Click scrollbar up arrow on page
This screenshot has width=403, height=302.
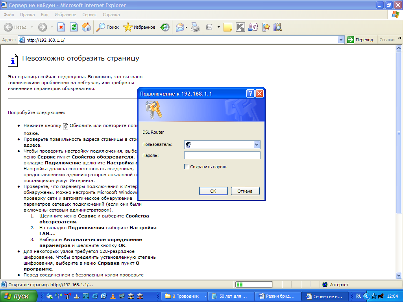point(399,48)
